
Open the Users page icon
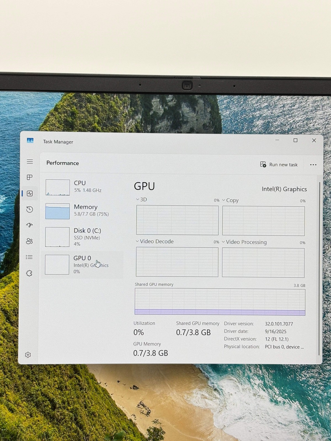(30, 241)
